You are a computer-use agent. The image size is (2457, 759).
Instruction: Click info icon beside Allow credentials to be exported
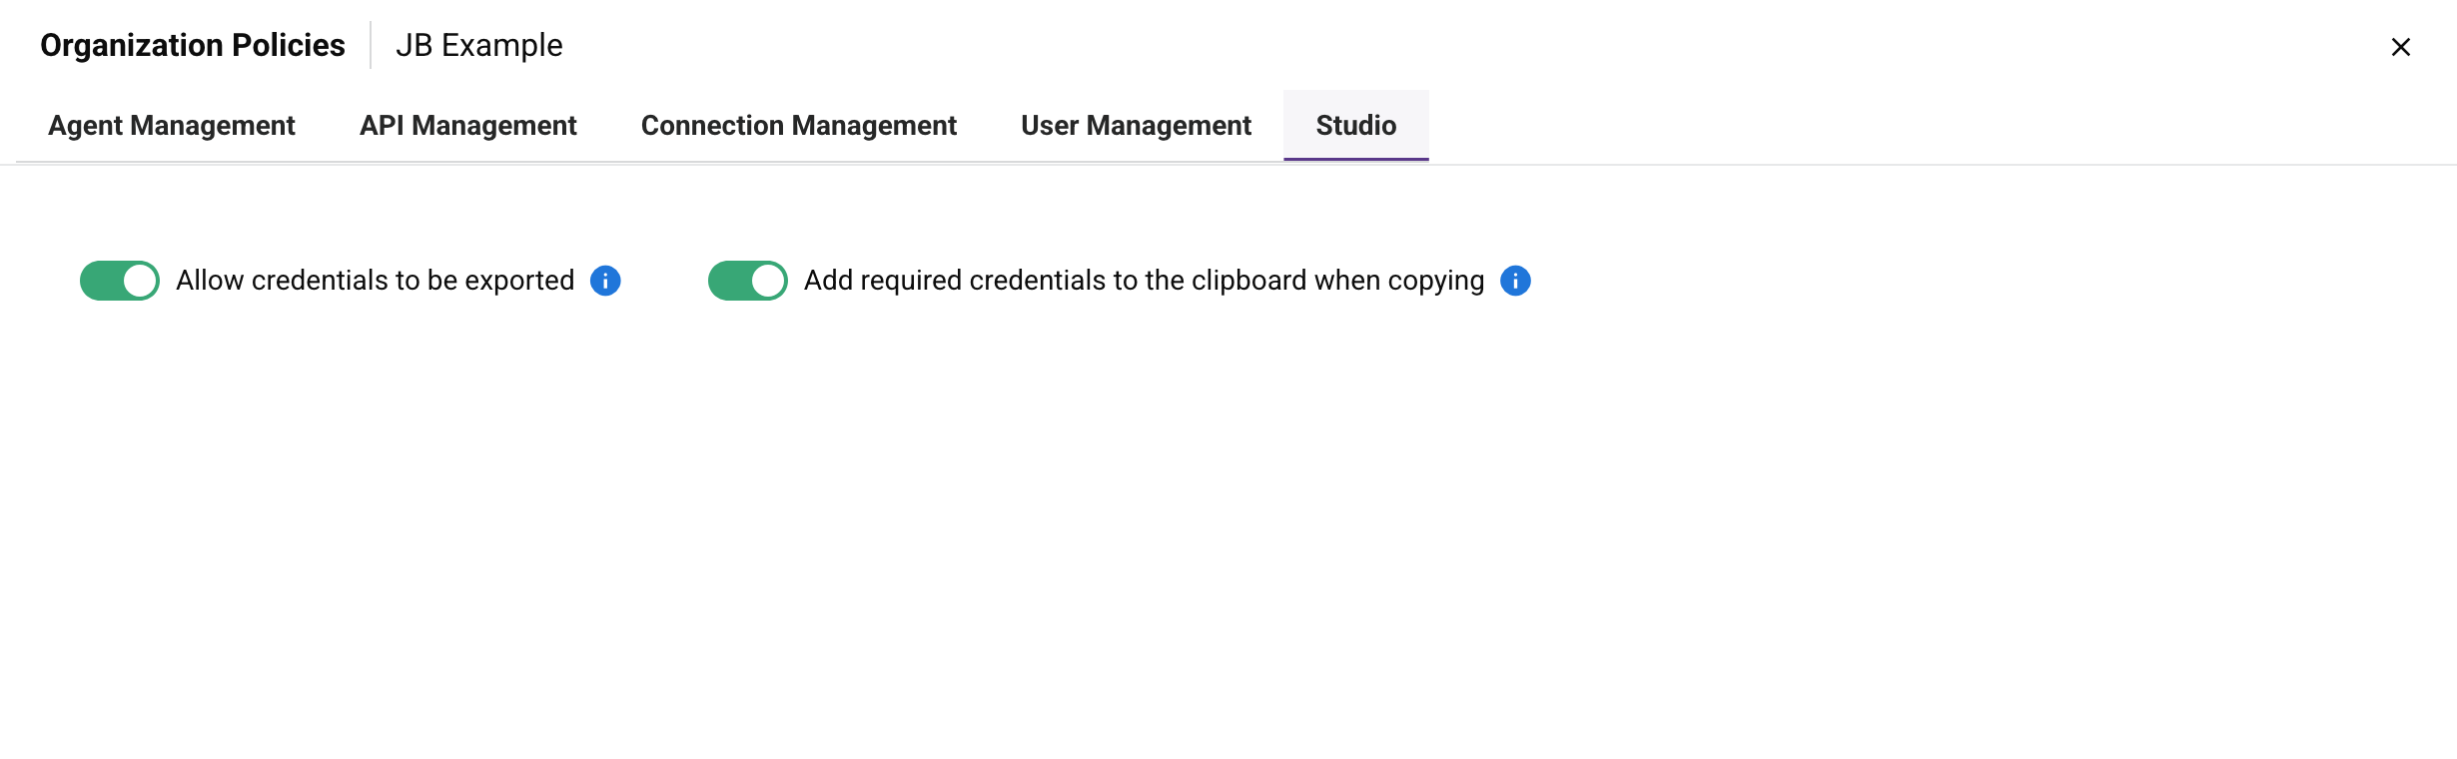click(x=605, y=281)
